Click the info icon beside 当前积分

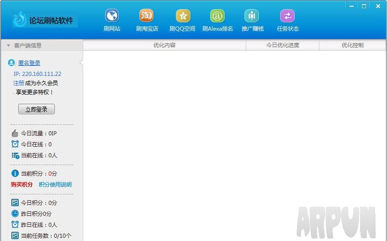15,173
